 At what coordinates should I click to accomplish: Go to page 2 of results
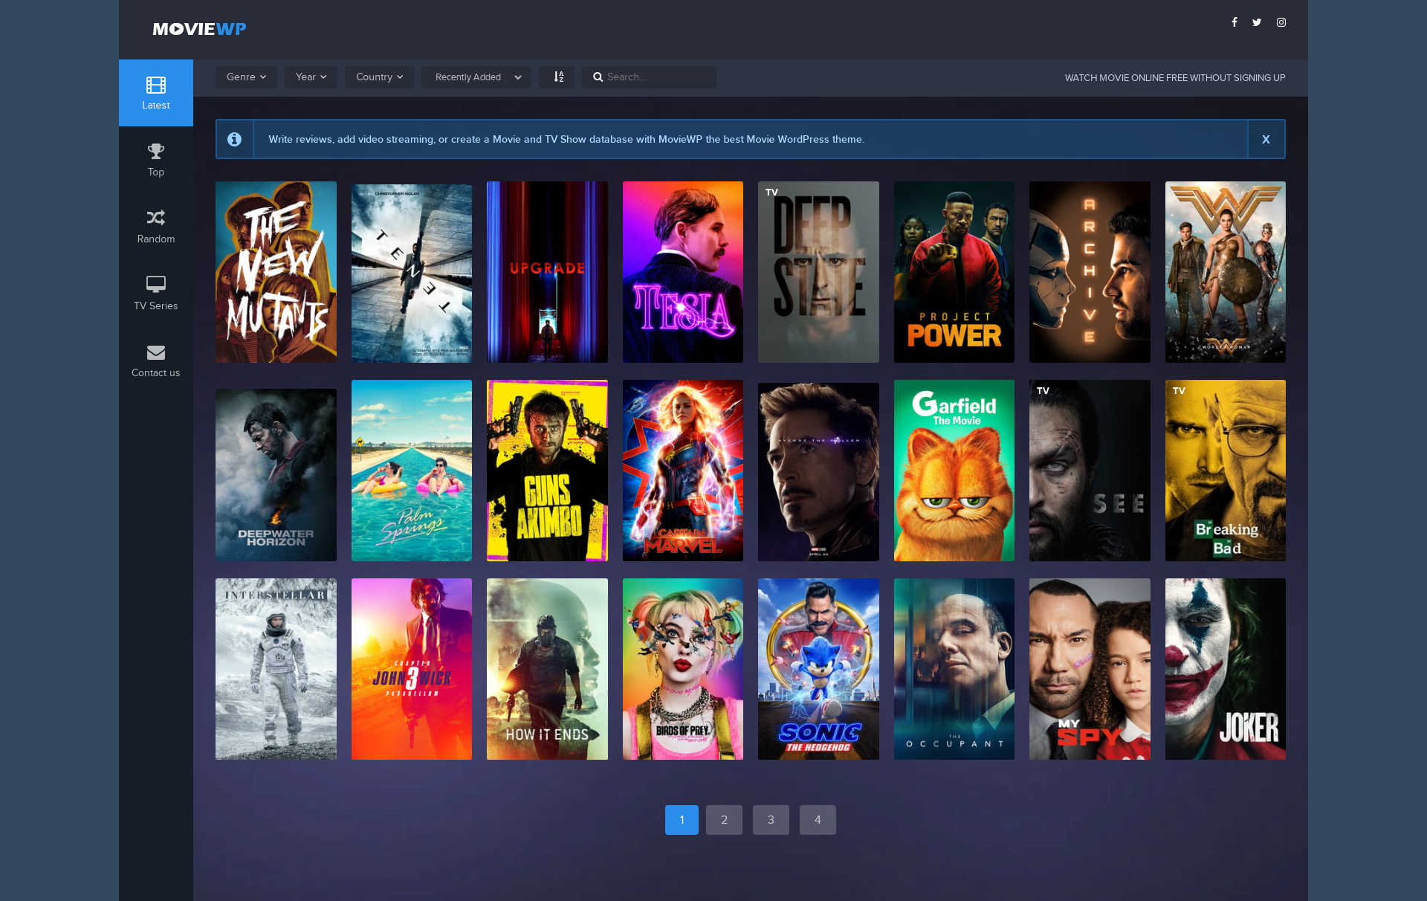724,819
